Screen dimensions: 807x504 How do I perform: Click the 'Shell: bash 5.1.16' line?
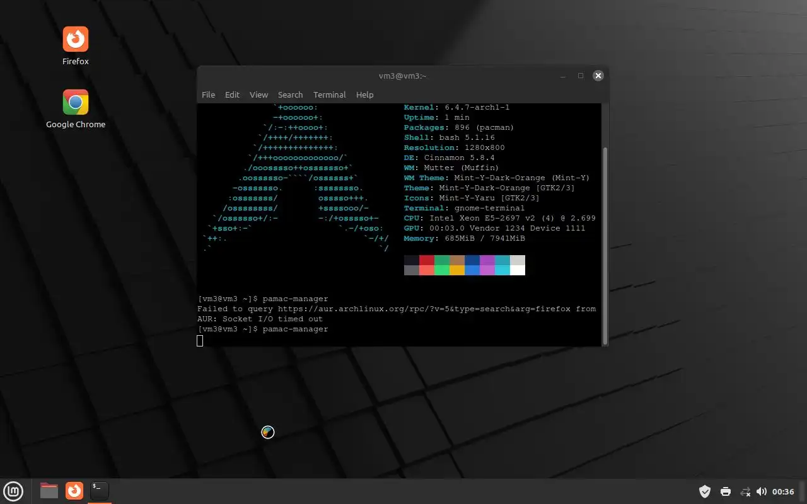449,137
